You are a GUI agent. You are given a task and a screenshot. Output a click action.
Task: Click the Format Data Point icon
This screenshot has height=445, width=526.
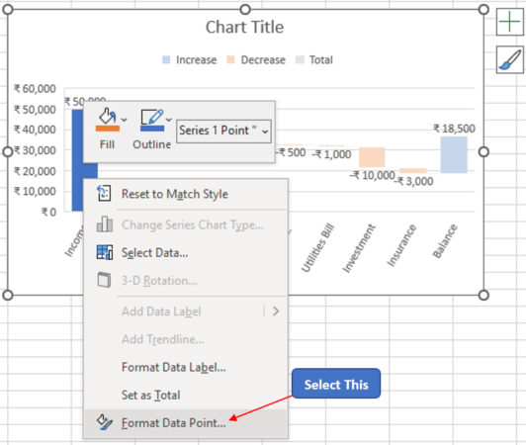[x=105, y=422]
